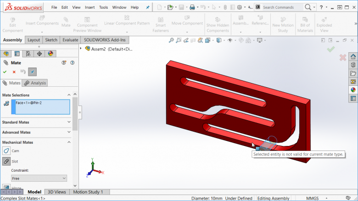
Task: Click Bill of Materials in the ribbon
Action: pos(305,25)
